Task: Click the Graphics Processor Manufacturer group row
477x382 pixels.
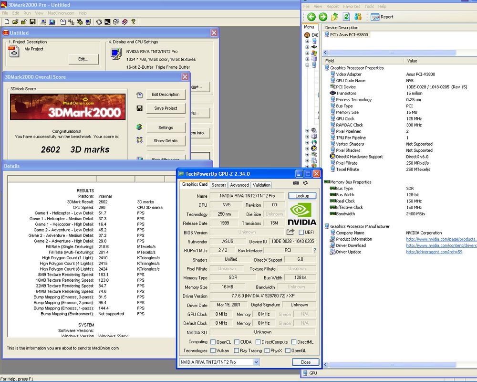Action: click(x=357, y=226)
